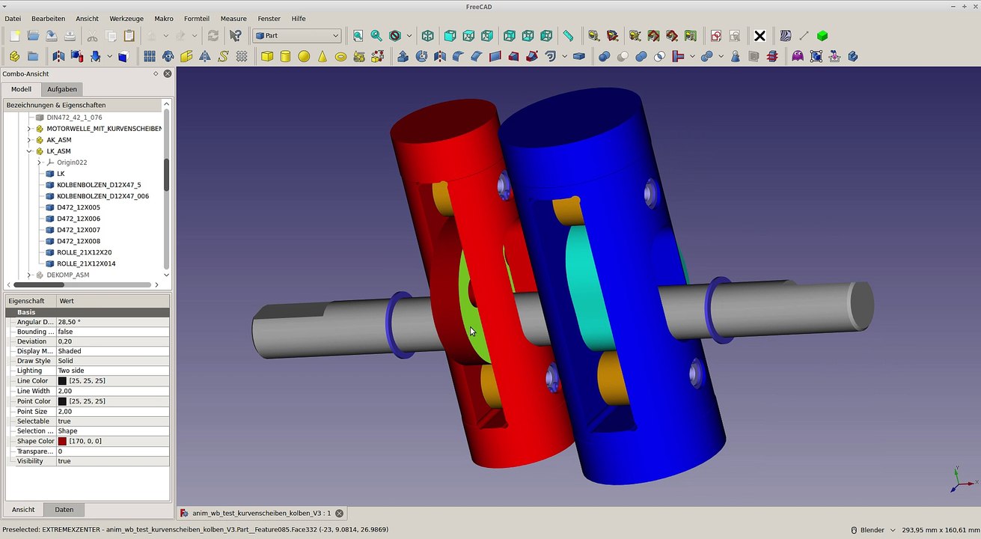The height and width of the screenshot is (539, 981).
Task: Select the ROLLE_21X12X20 tree item
Action: (x=84, y=252)
